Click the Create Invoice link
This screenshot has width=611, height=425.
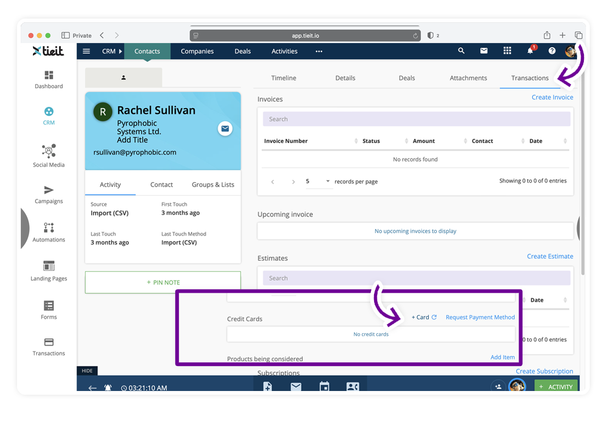click(552, 97)
